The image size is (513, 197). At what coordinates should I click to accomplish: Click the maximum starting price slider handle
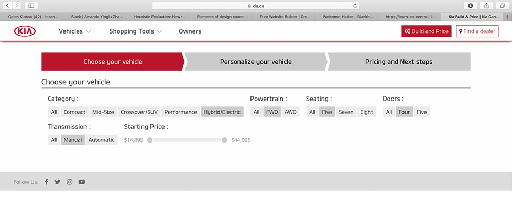point(224,140)
